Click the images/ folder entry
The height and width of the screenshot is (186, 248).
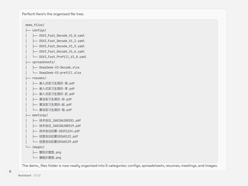[38, 147]
